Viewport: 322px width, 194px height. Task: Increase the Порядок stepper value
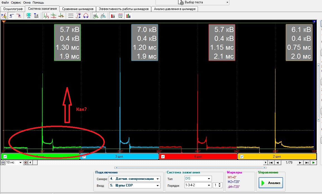click(x=220, y=184)
